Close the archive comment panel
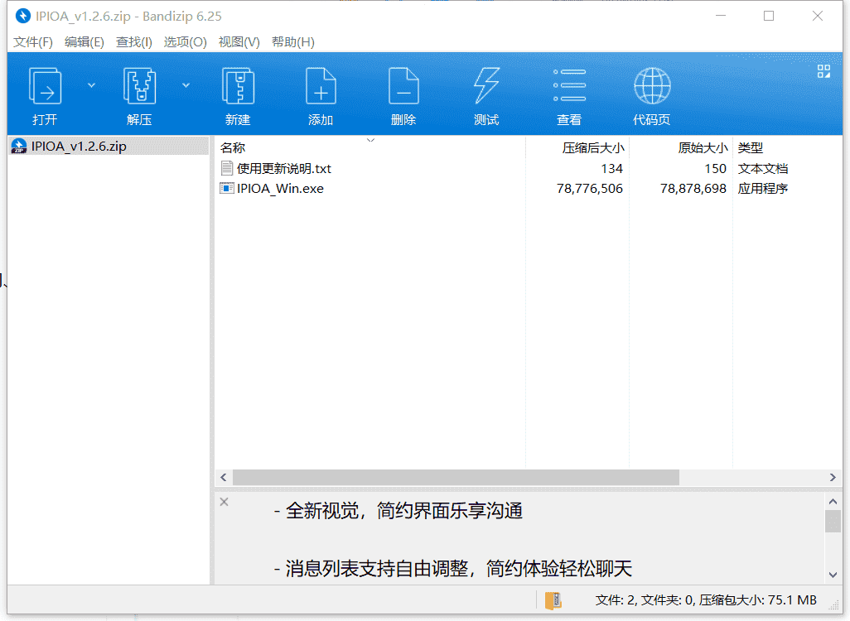This screenshot has height=621, width=850. 225,502
